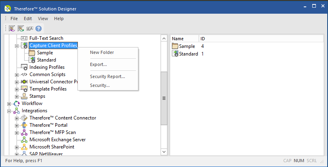
Task: Click the Universal Connector icon
Action: tap(25, 82)
